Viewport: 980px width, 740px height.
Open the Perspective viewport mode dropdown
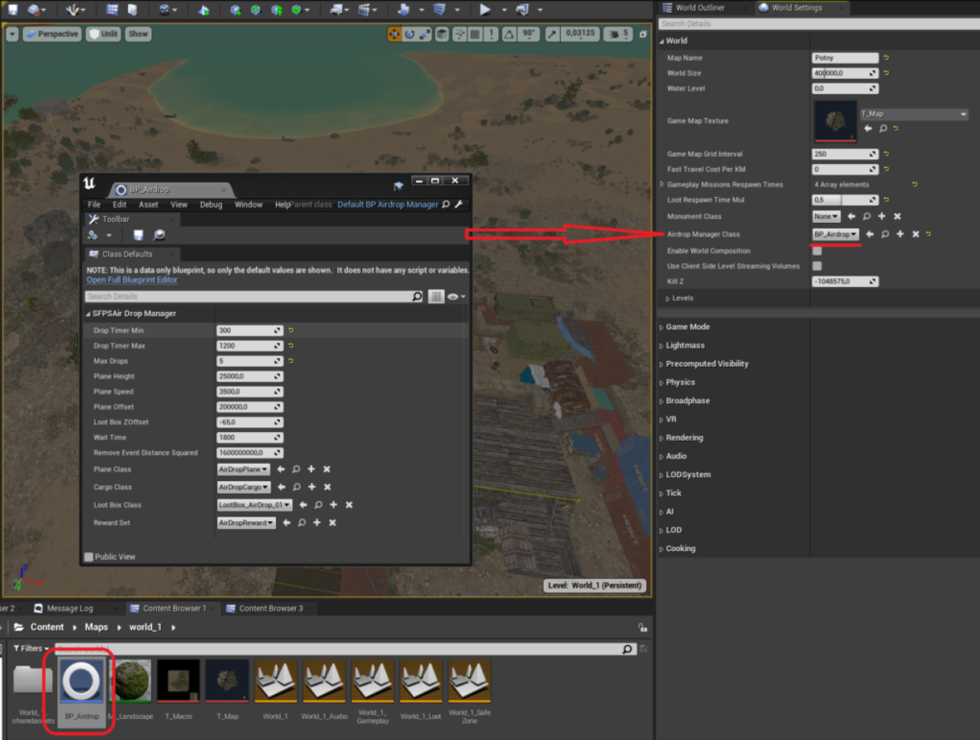[51, 34]
